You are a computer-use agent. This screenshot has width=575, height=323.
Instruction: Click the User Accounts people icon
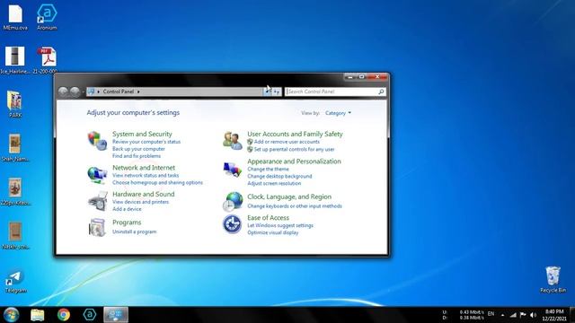(x=233, y=141)
